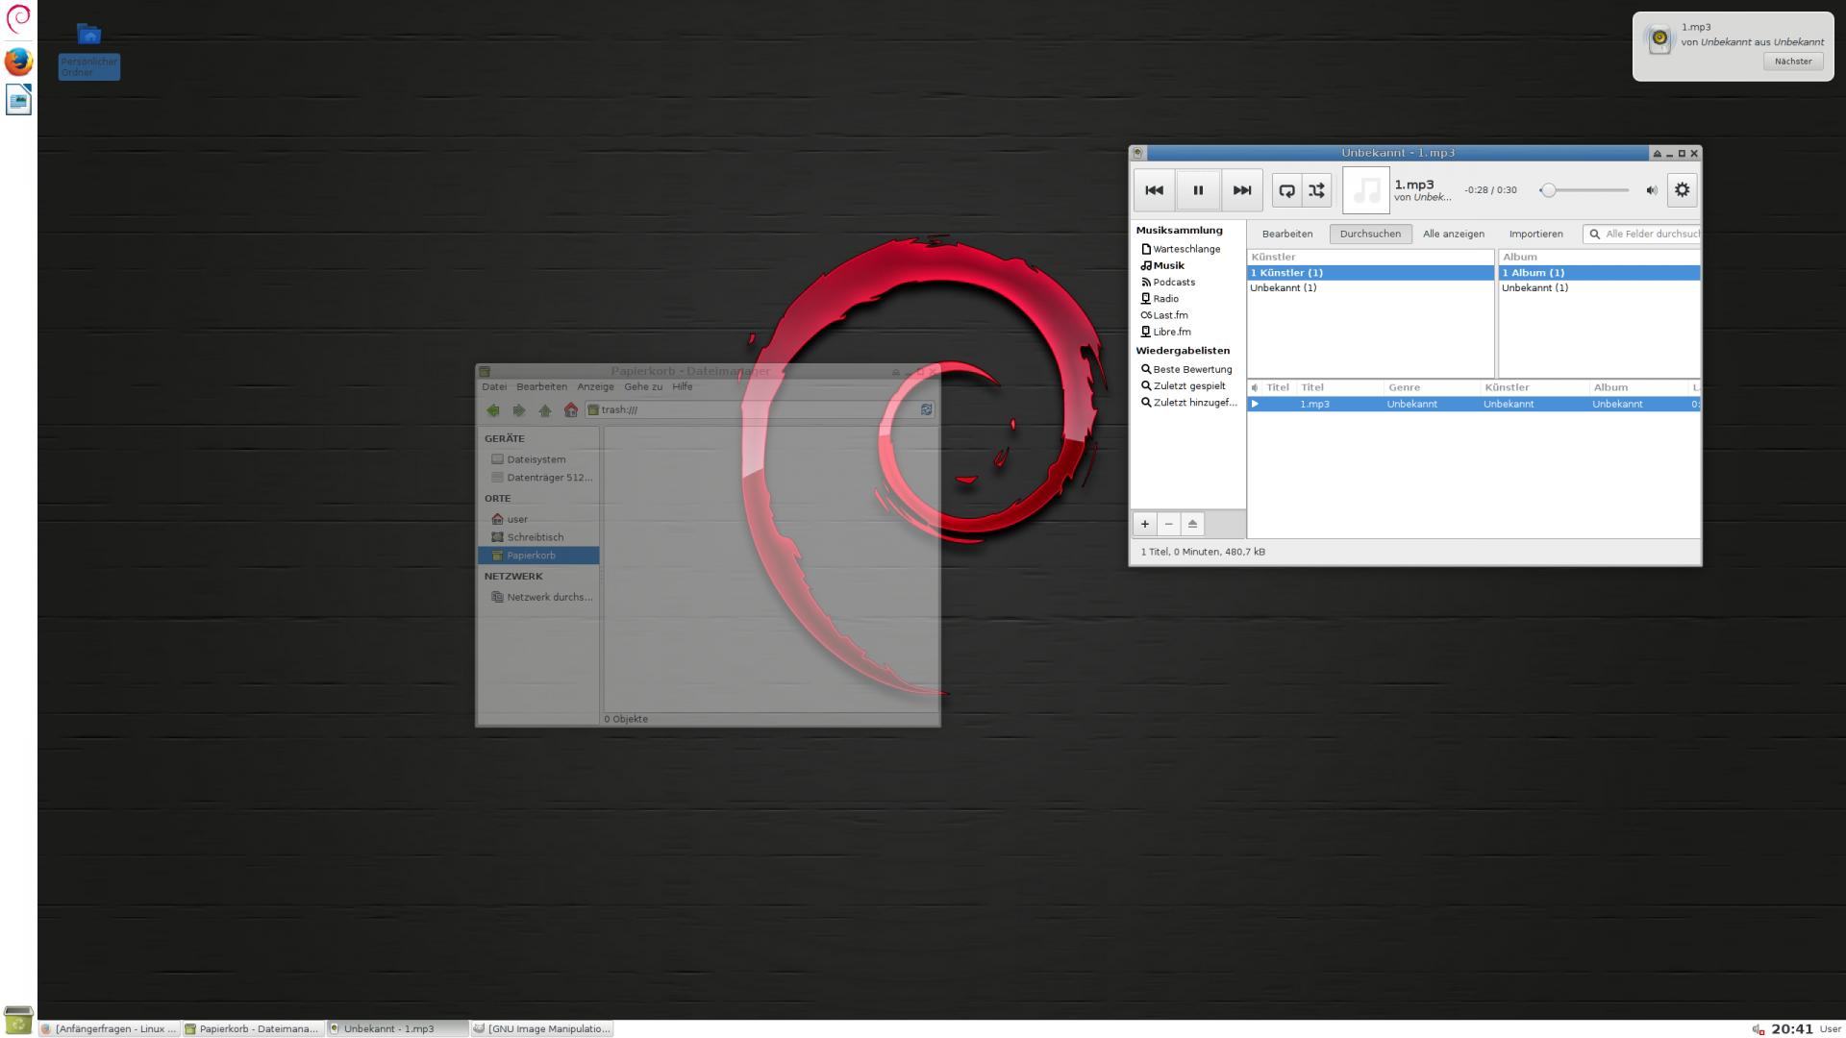This screenshot has width=1846, height=1038.
Task: Open Radio in the sidebar
Action: tap(1164, 298)
